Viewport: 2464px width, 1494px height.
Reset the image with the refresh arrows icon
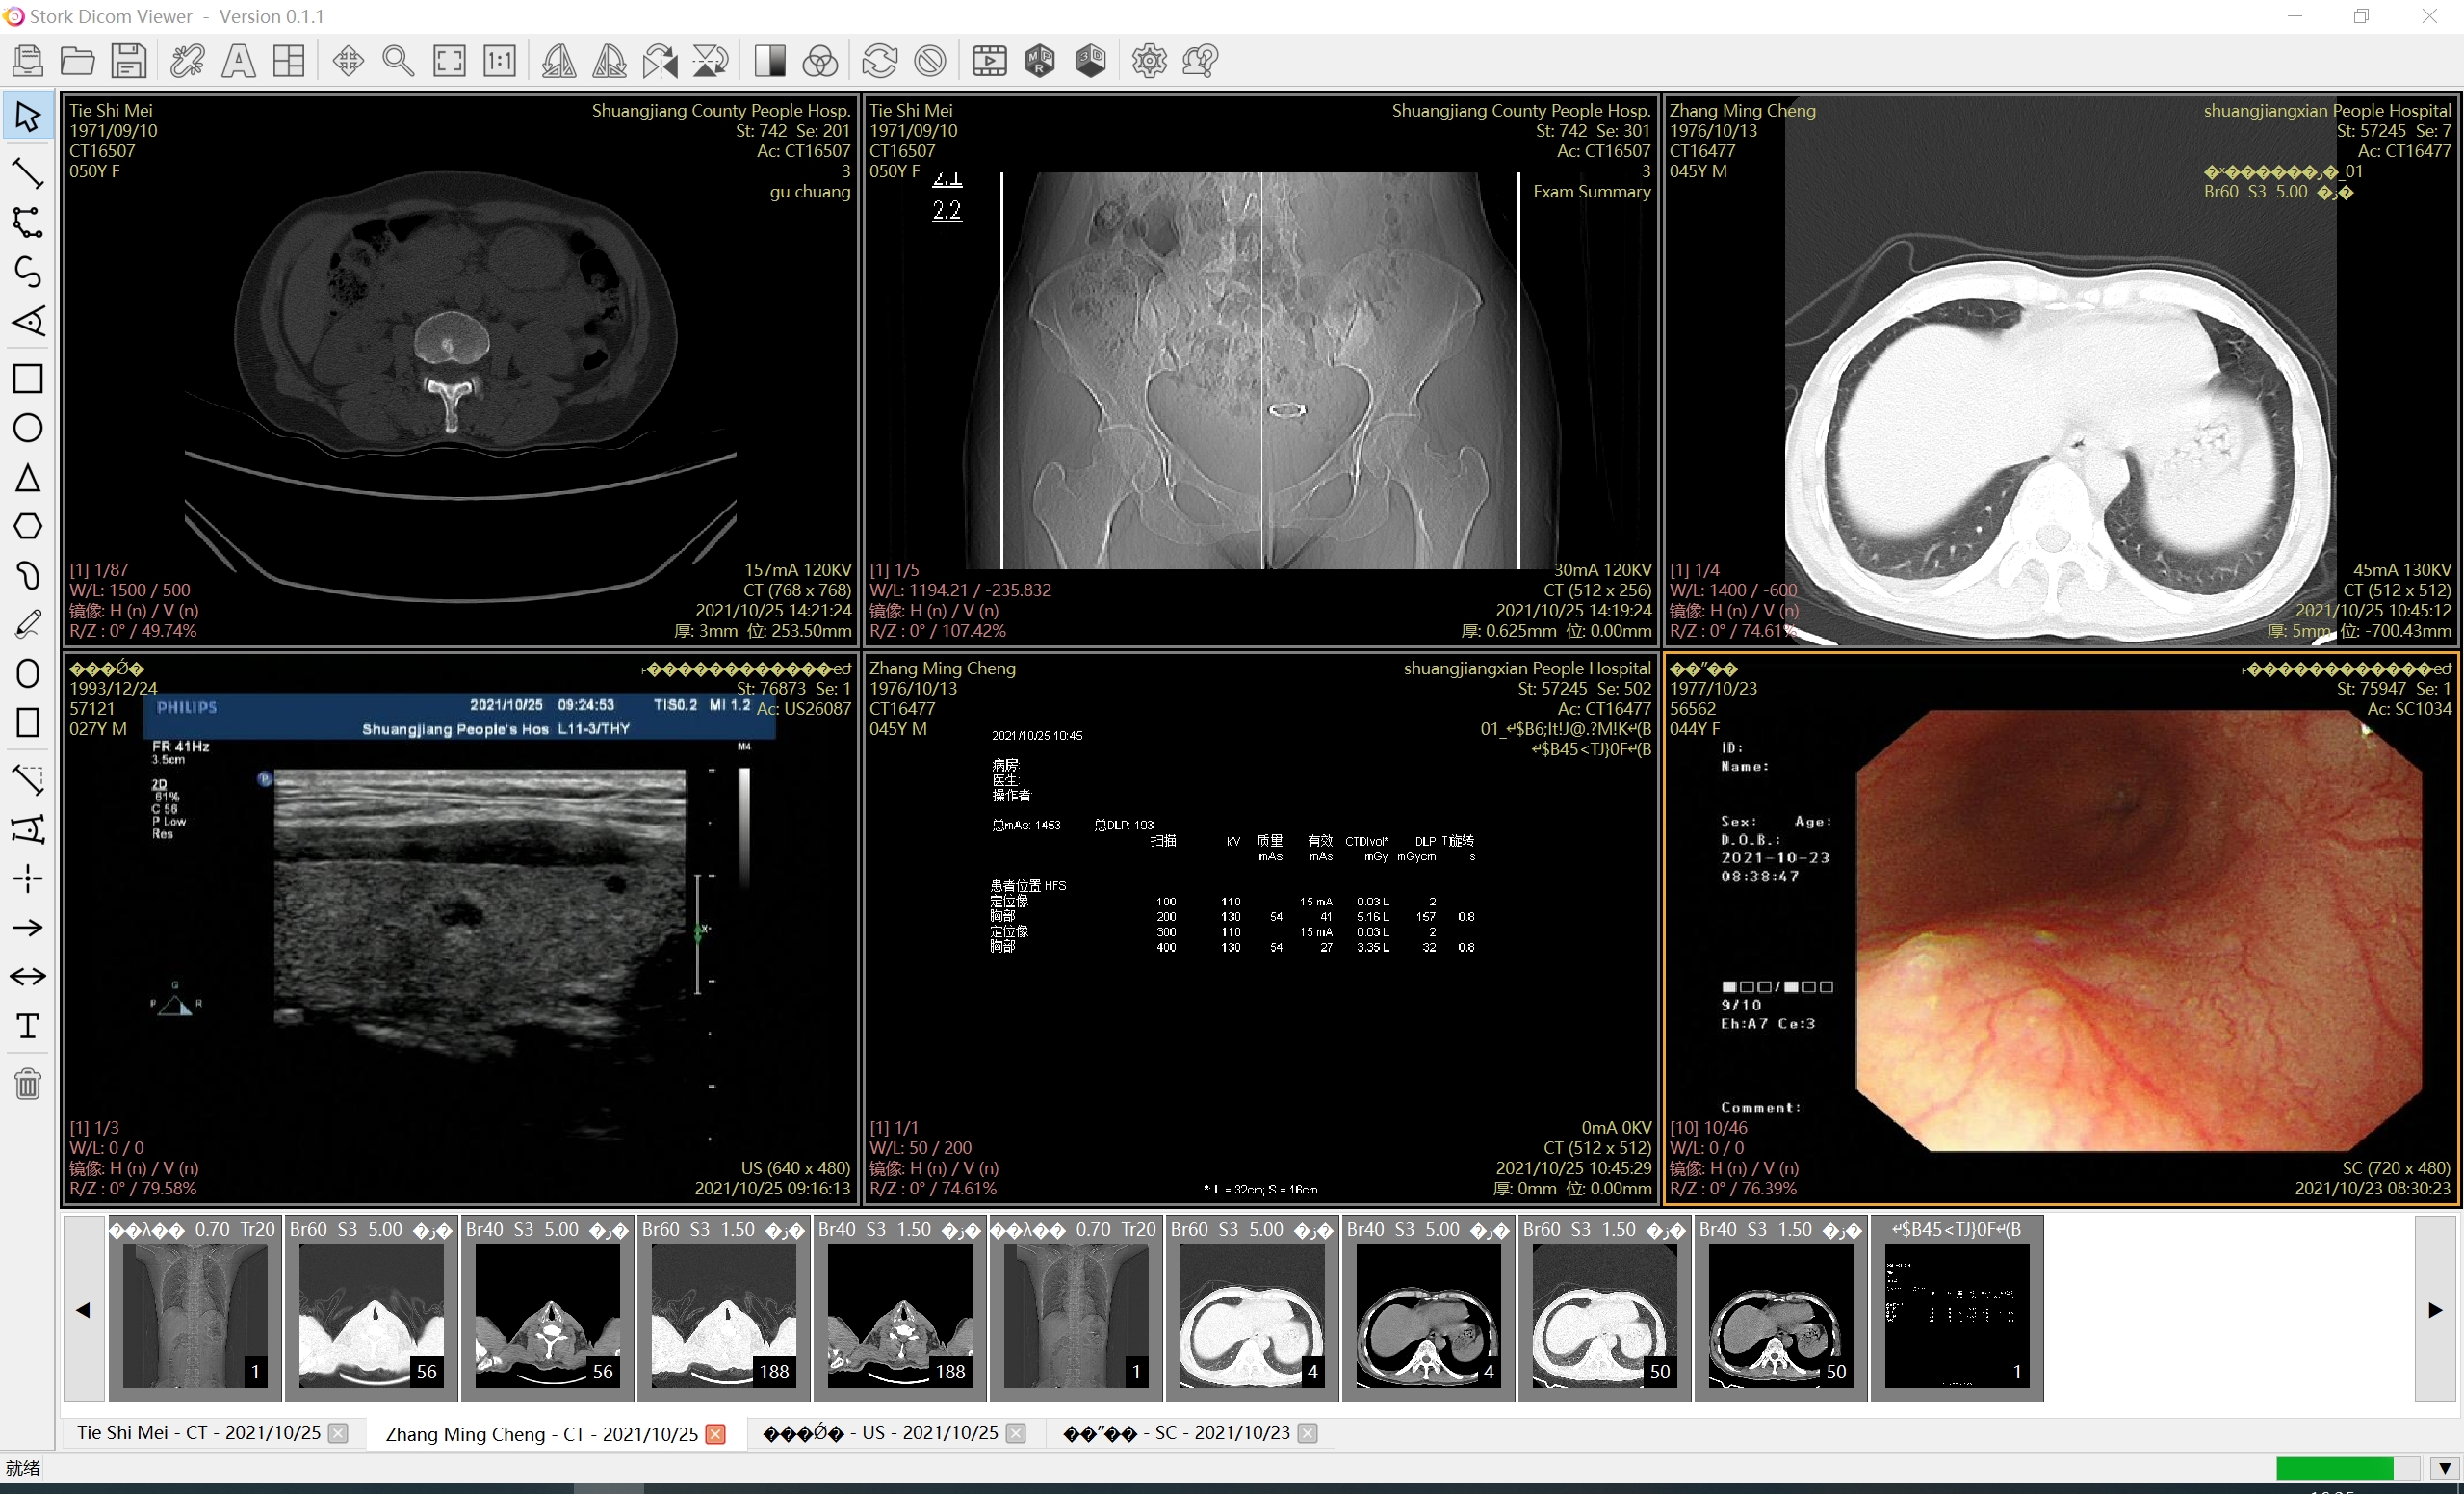click(x=879, y=61)
